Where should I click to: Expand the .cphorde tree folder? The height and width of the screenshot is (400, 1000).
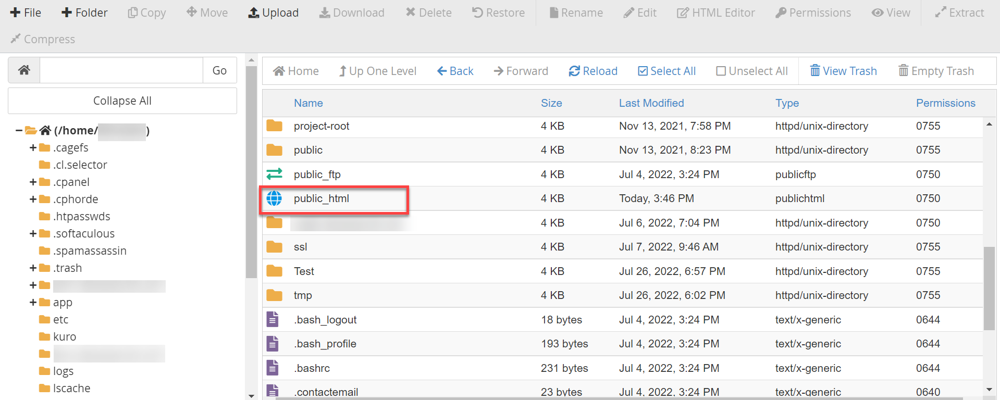[33, 199]
